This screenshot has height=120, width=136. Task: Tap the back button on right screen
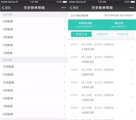[x=74, y=8]
